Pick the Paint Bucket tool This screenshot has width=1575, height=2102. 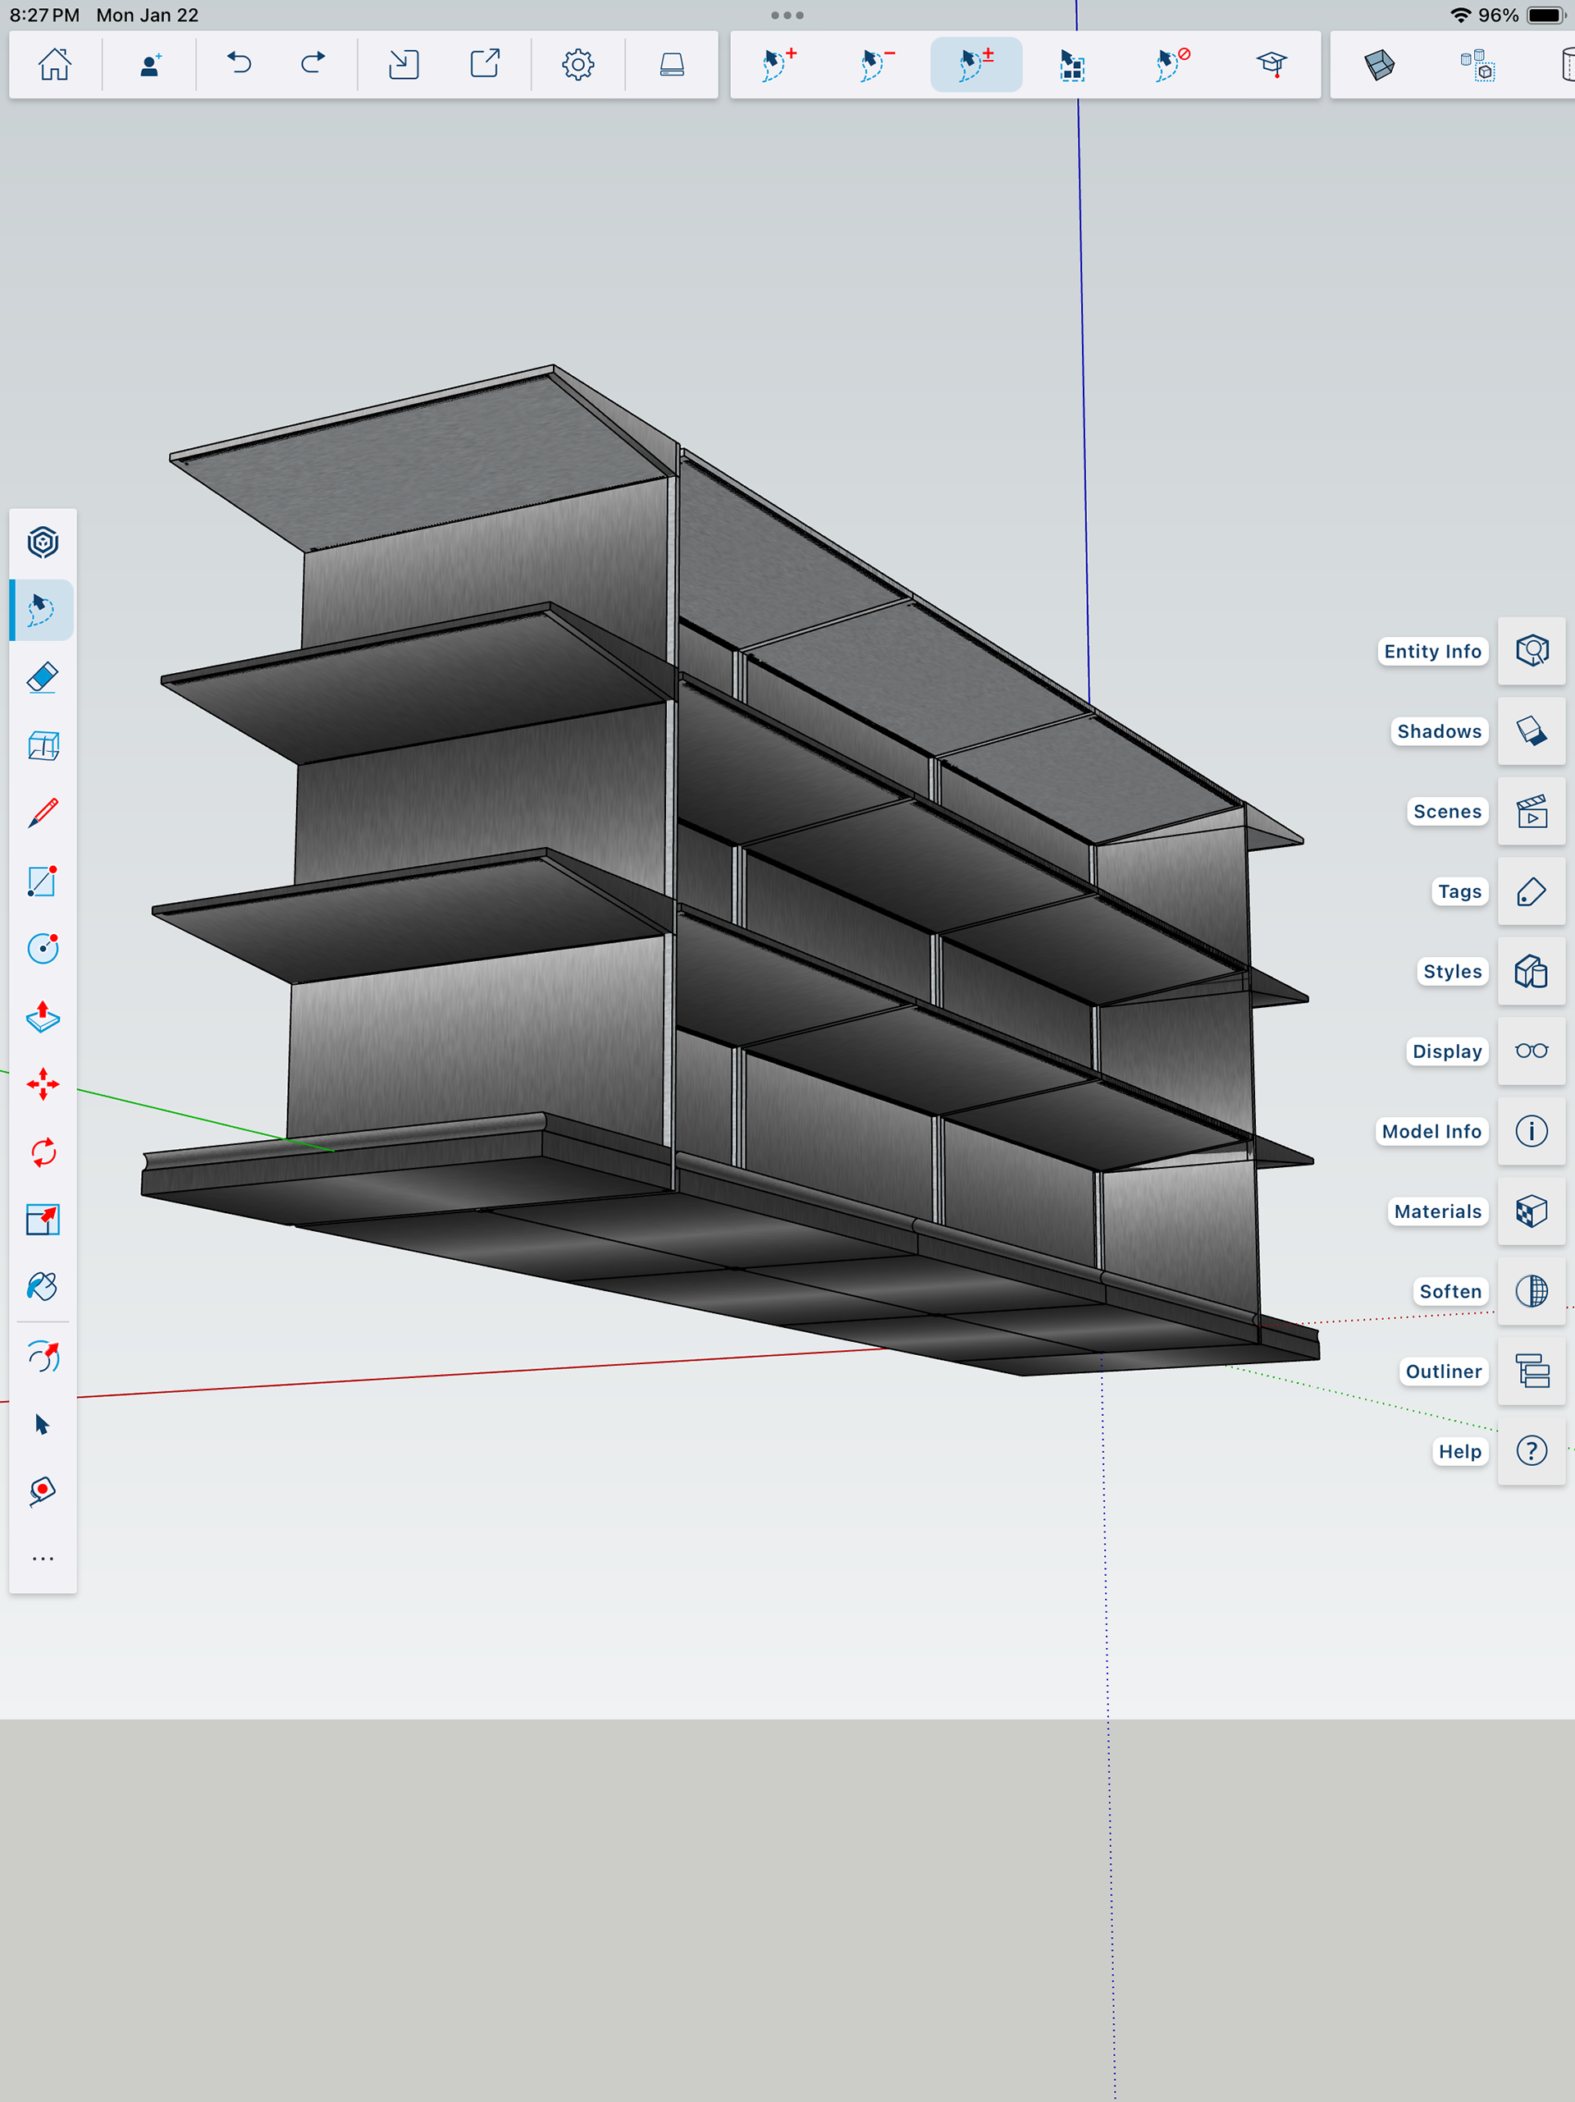43,1287
